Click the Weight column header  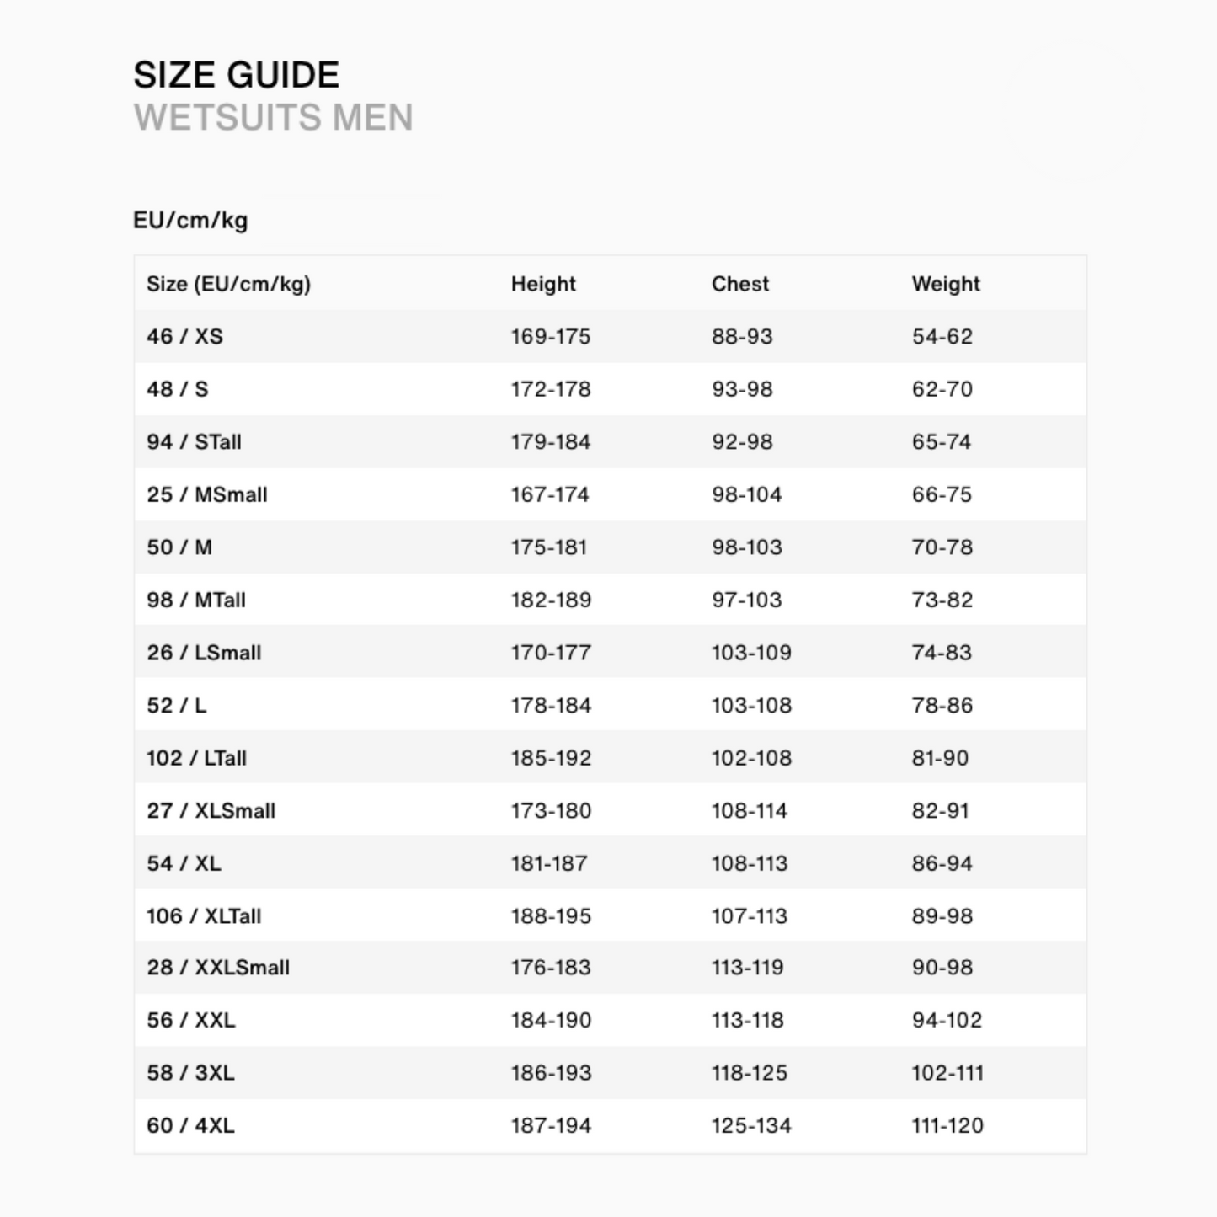[945, 284]
